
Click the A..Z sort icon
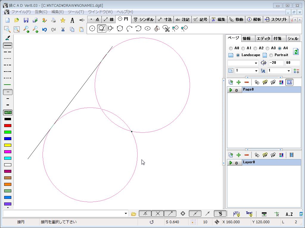289,214
